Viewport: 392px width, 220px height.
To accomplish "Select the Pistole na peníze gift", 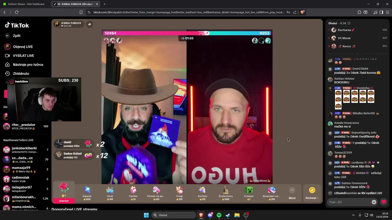I will click(156, 193).
